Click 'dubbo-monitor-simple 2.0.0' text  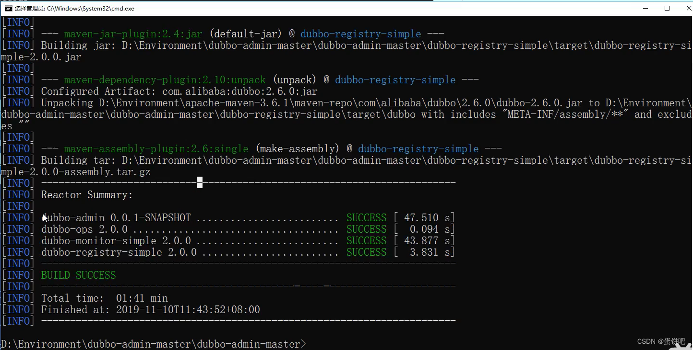click(x=116, y=241)
